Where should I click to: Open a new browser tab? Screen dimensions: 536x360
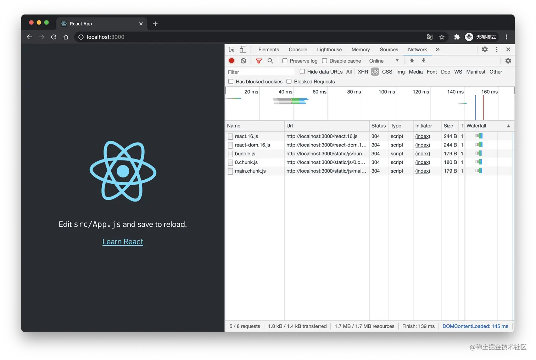[x=155, y=24]
